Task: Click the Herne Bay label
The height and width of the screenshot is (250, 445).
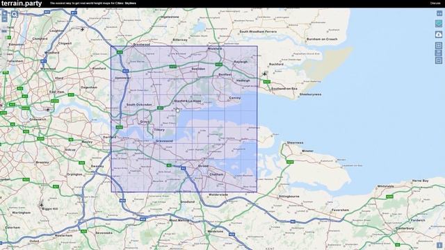Action: pyautogui.click(x=420, y=181)
